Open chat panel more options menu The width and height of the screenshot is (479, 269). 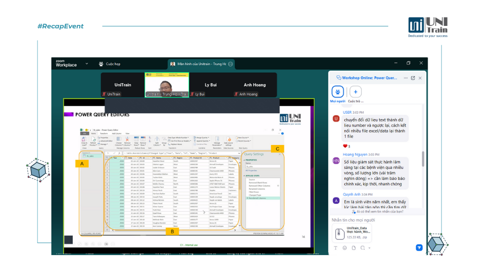[x=406, y=78]
